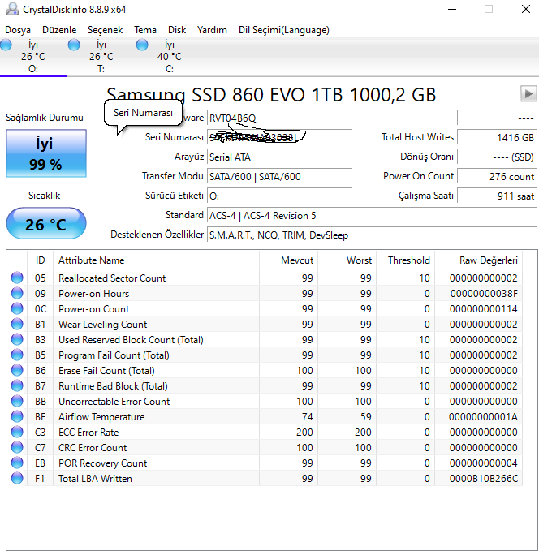Viewport: 539px width, 551px height.
Task: Select the Power-on Hours attribute name
Action: pos(94,294)
